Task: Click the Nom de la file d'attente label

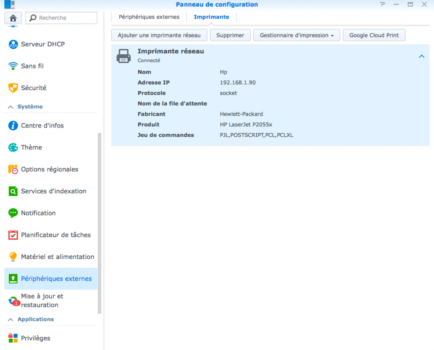Action: pyautogui.click(x=172, y=104)
